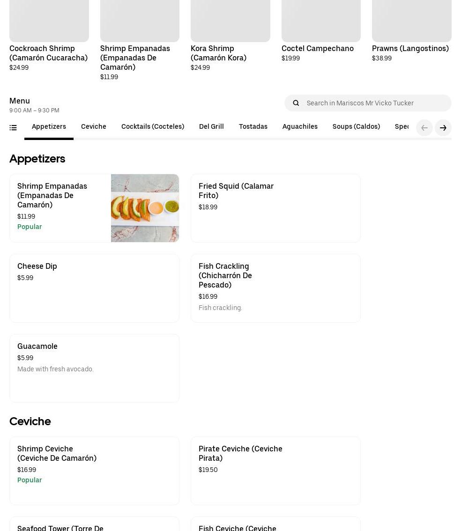Open the Fish Crackling item card
The image size is (461, 531).
pyautogui.click(x=275, y=288)
